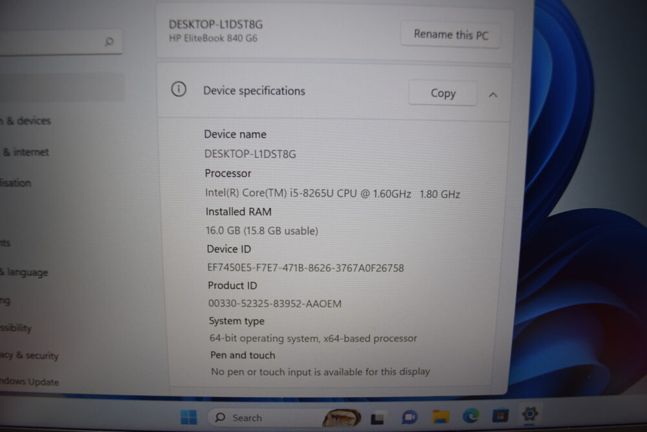This screenshot has width=647, height=432.
Task: Select the device name value DESKTOP-L1DST8G
Action: 250,154
